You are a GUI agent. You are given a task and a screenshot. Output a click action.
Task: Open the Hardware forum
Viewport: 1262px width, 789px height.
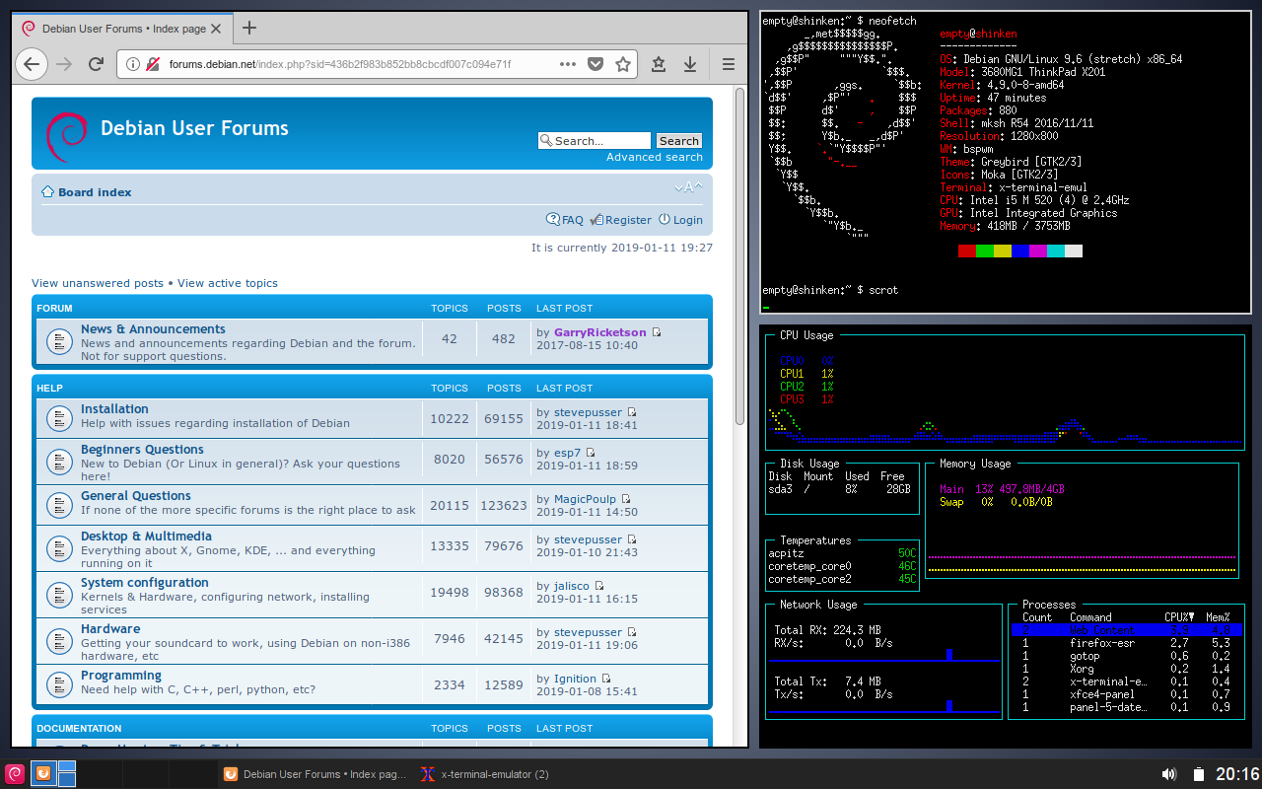point(110,629)
